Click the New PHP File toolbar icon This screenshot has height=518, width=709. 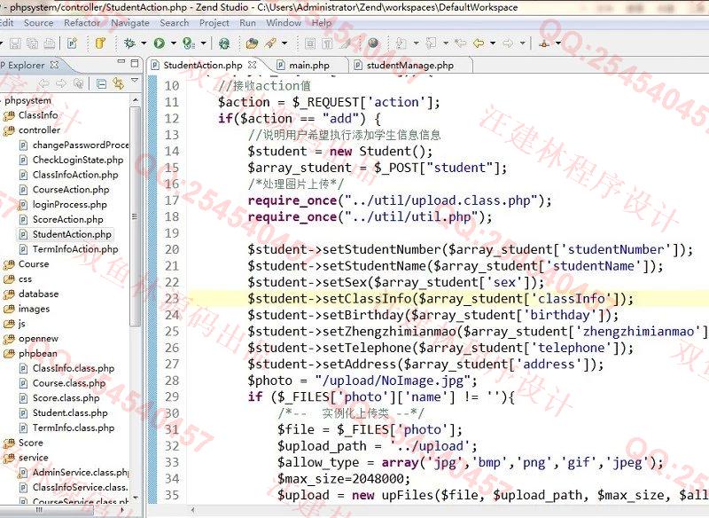pos(72,43)
